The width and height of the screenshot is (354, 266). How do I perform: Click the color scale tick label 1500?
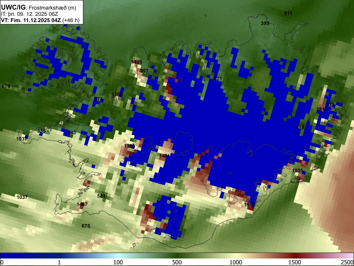click(295, 262)
